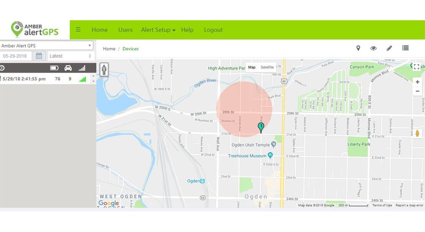The image size is (425, 232).
Task: Open the Amber Alert GPS device dropdown
Action: [x=46, y=46]
